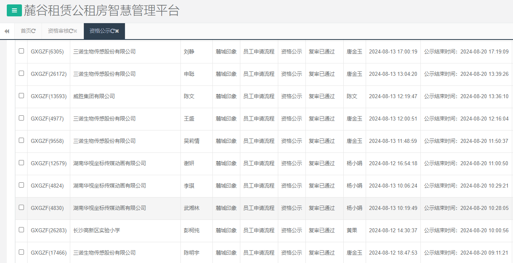Click the green hamburger menu icon
This screenshot has width=513, height=263.
click(14, 10)
